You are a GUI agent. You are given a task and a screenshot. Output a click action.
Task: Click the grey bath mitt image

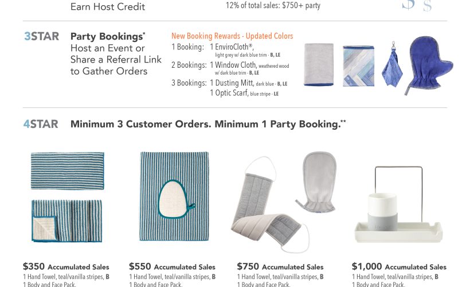pyautogui.click(x=318, y=182)
